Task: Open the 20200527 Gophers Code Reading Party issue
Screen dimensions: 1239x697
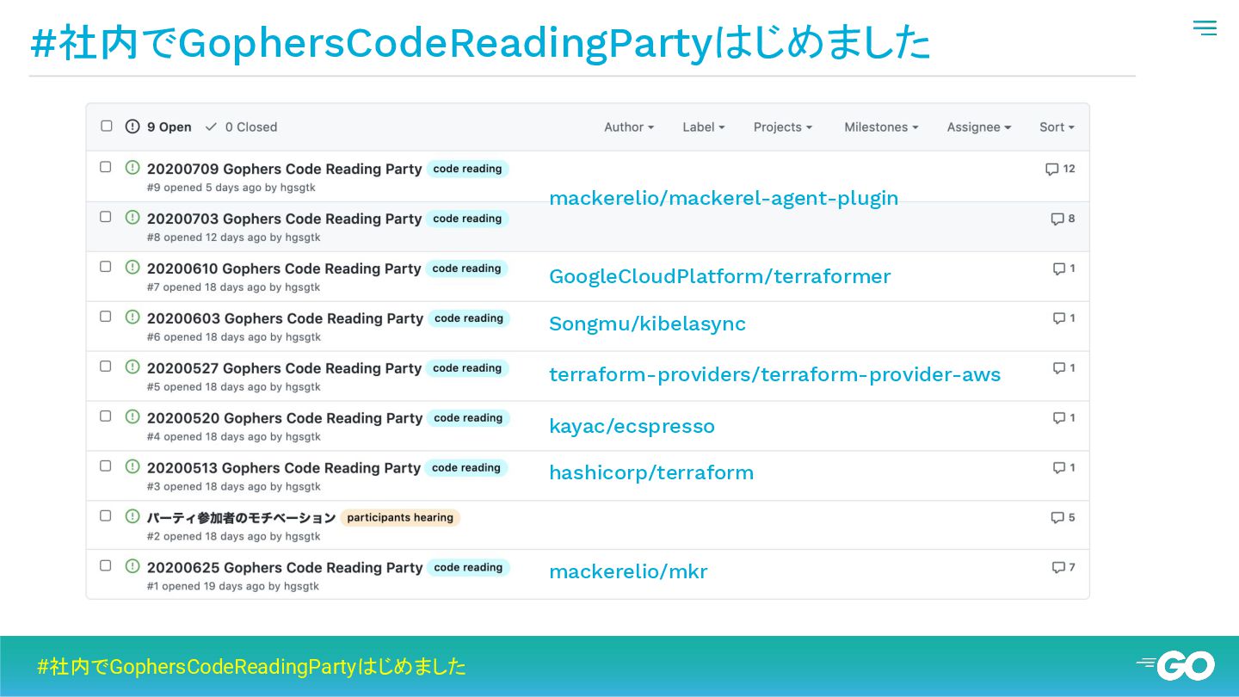Action: point(284,369)
